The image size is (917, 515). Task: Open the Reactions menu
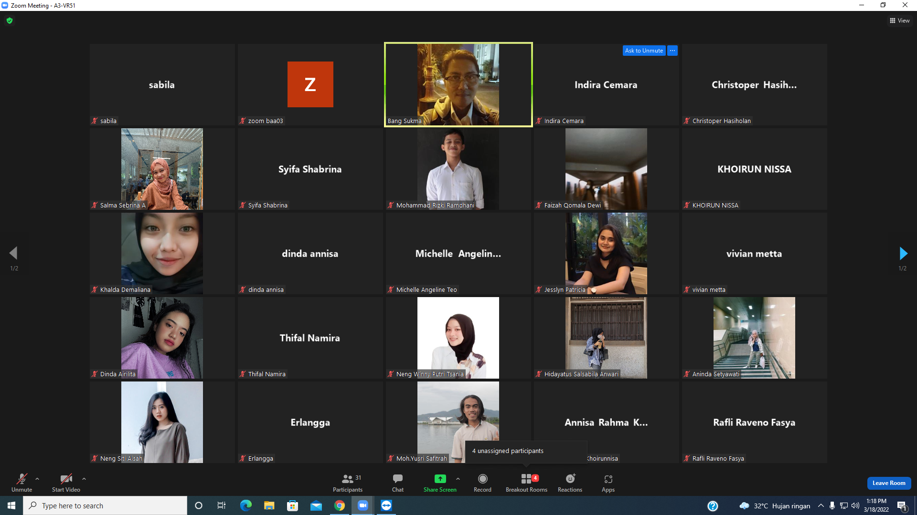pyautogui.click(x=570, y=482)
